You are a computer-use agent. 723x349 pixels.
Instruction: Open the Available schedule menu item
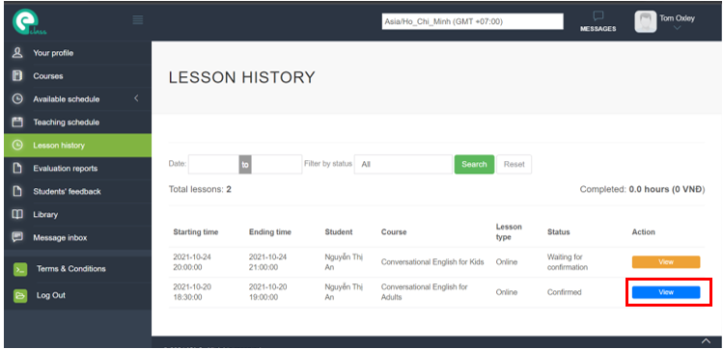[77, 99]
